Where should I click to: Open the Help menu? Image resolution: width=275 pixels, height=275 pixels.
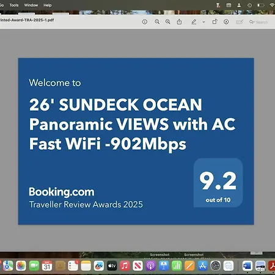point(48,5)
